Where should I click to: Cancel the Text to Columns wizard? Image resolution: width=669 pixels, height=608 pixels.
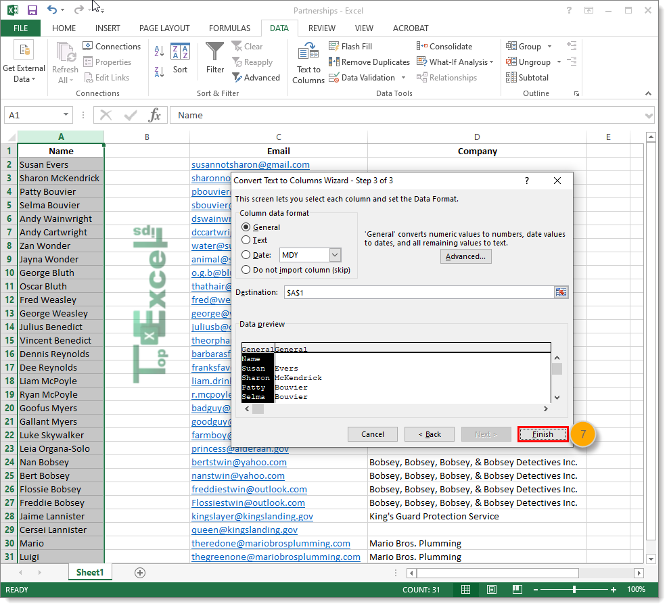[x=373, y=434]
